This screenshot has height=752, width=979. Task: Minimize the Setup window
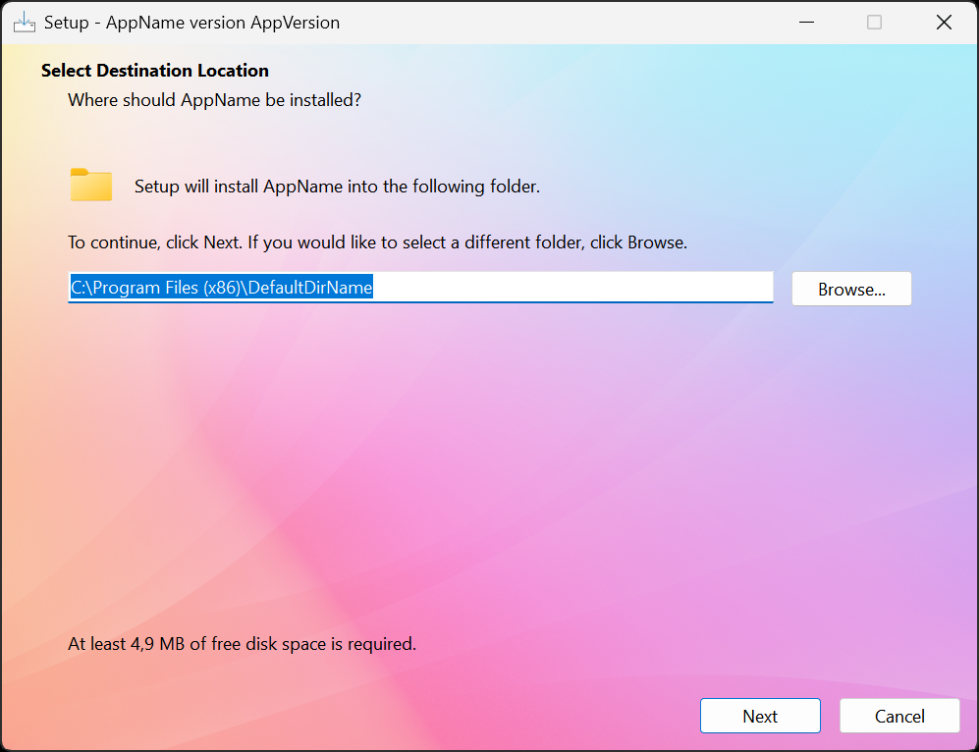(804, 23)
